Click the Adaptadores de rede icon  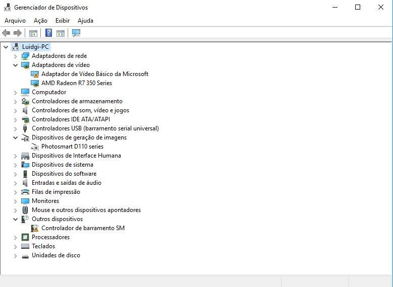pyautogui.click(x=25, y=56)
